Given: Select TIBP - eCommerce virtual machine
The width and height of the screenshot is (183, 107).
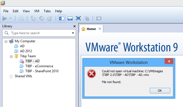Looking at the screenshot, I should tap(39, 66).
